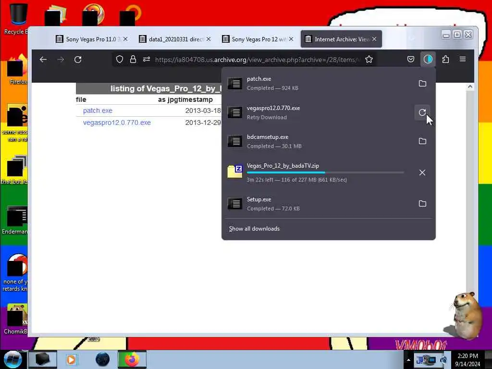Click the Vegas_Pro_12_by_badaTV.zip file icon
The width and height of the screenshot is (492, 369).
[234, 172]
